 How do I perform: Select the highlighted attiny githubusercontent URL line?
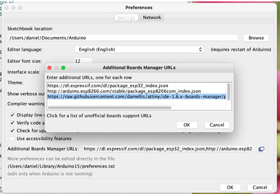pyautogui.click(x=136, y=97)
